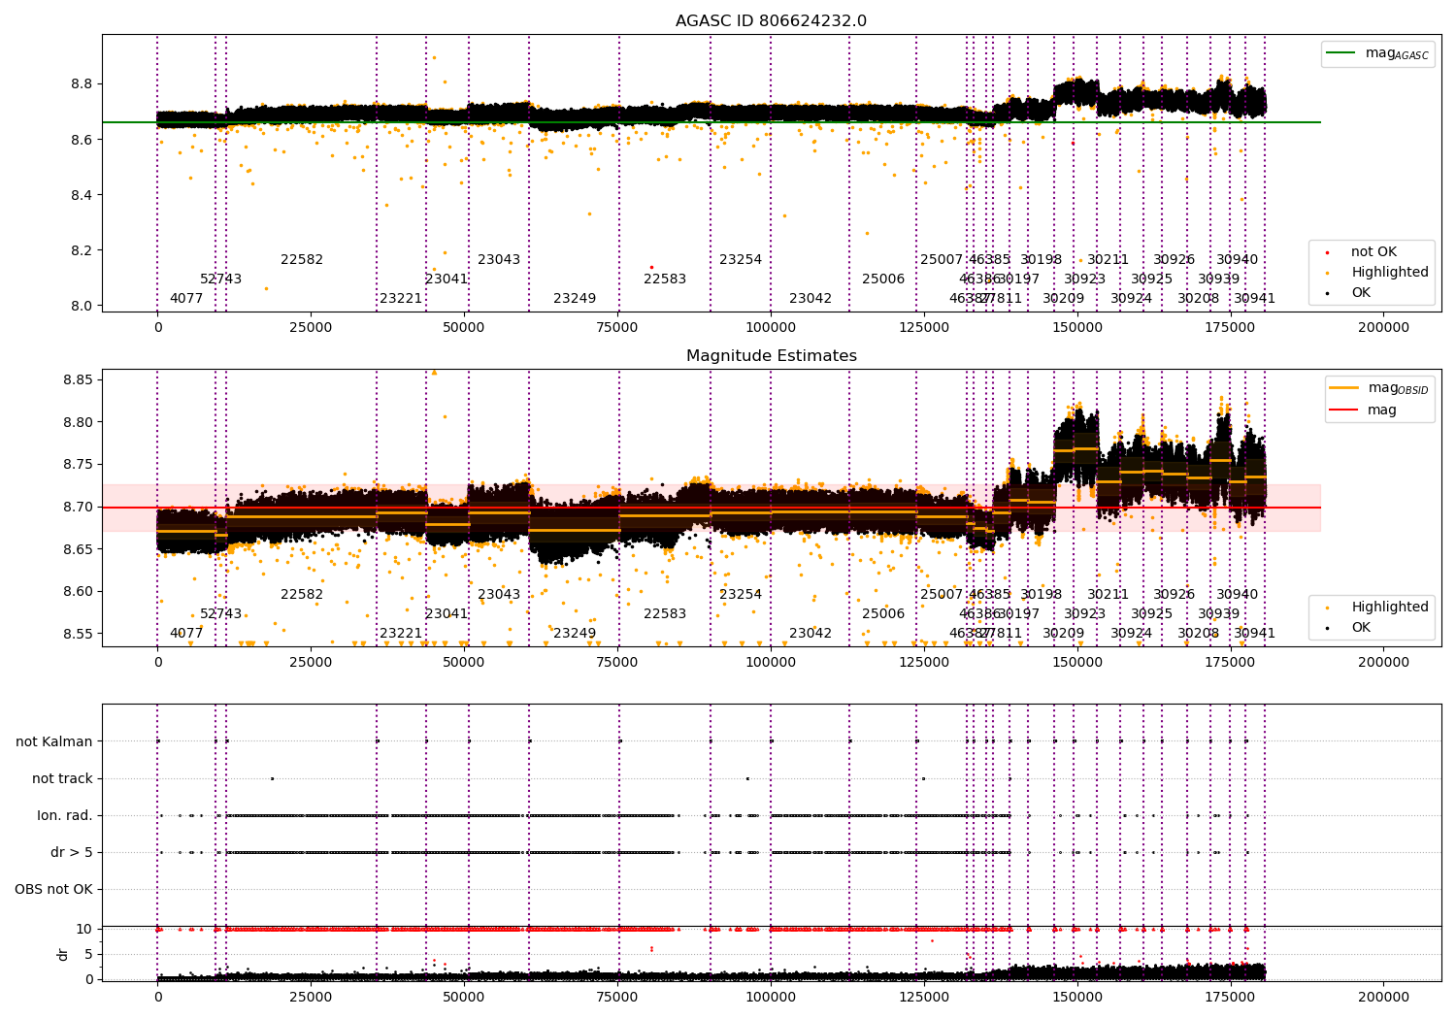1456x1019 pixels.
Task: Click "Highlighted" in the AGASC ID plot legend
Action: [1390, 273]
